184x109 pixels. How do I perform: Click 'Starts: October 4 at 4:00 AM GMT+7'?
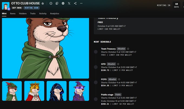pyautogui.click(x=119, y=83)
